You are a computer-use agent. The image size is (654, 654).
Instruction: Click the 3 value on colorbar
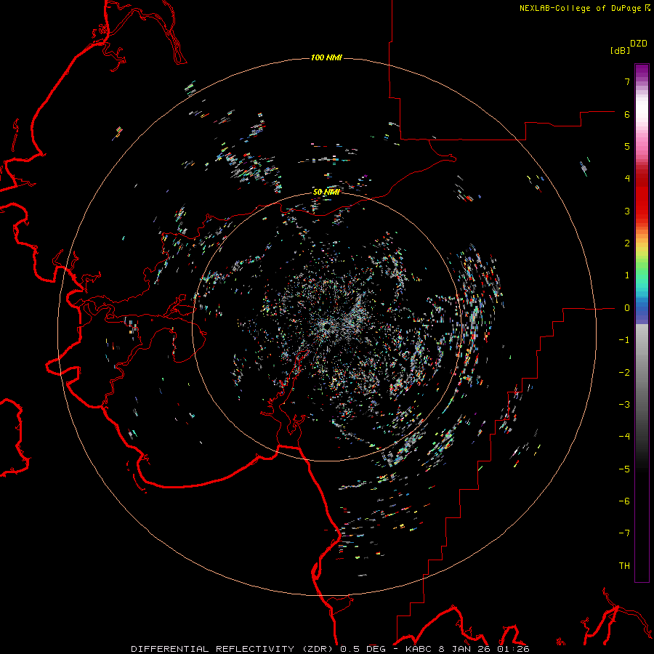coord(627,211)
